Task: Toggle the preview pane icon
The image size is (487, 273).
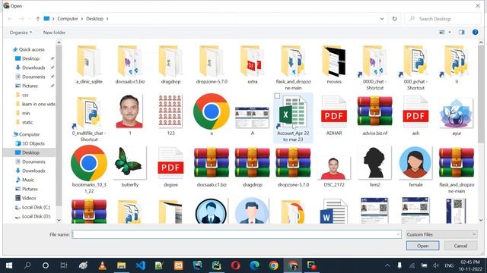Action: click(462, 32)
